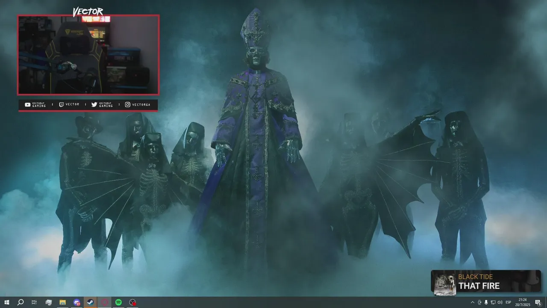Viewport: 547px width, 308px height.
Task: Open the gray app icon left of File Explorer
Action: click(49, 302)
